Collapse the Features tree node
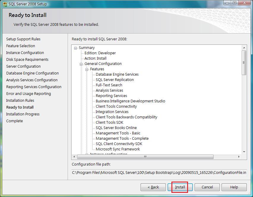Image resolution: width=253 pixels, height=197 pixels. click(x=87, y=69)
